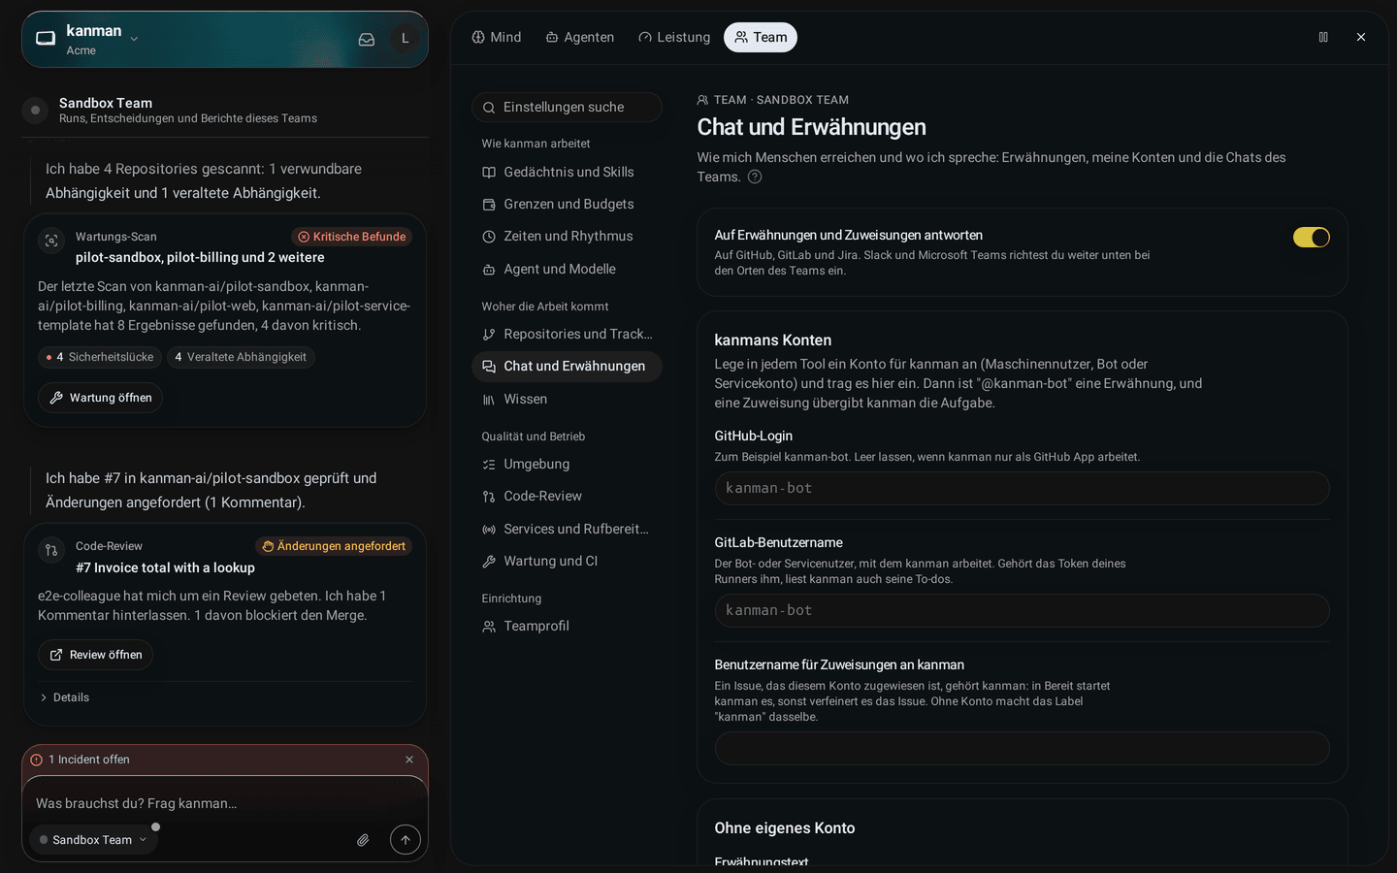This screenshot has height=873, width=1397.
Task: Toggle split panel layout icon
Action: 1323,37
